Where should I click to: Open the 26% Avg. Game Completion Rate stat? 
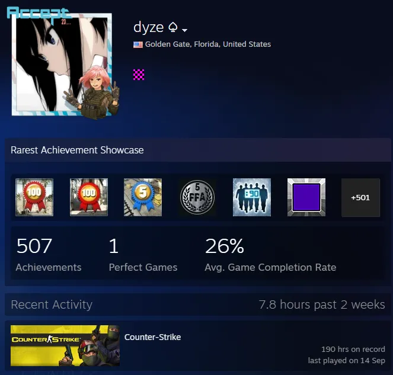pyautogui.click(x=270, y=254)
